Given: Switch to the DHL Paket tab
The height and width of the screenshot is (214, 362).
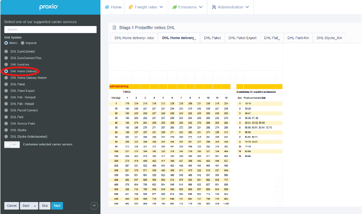Looking at the screenshot, I should pyautogui.click(x=212, y=38).
